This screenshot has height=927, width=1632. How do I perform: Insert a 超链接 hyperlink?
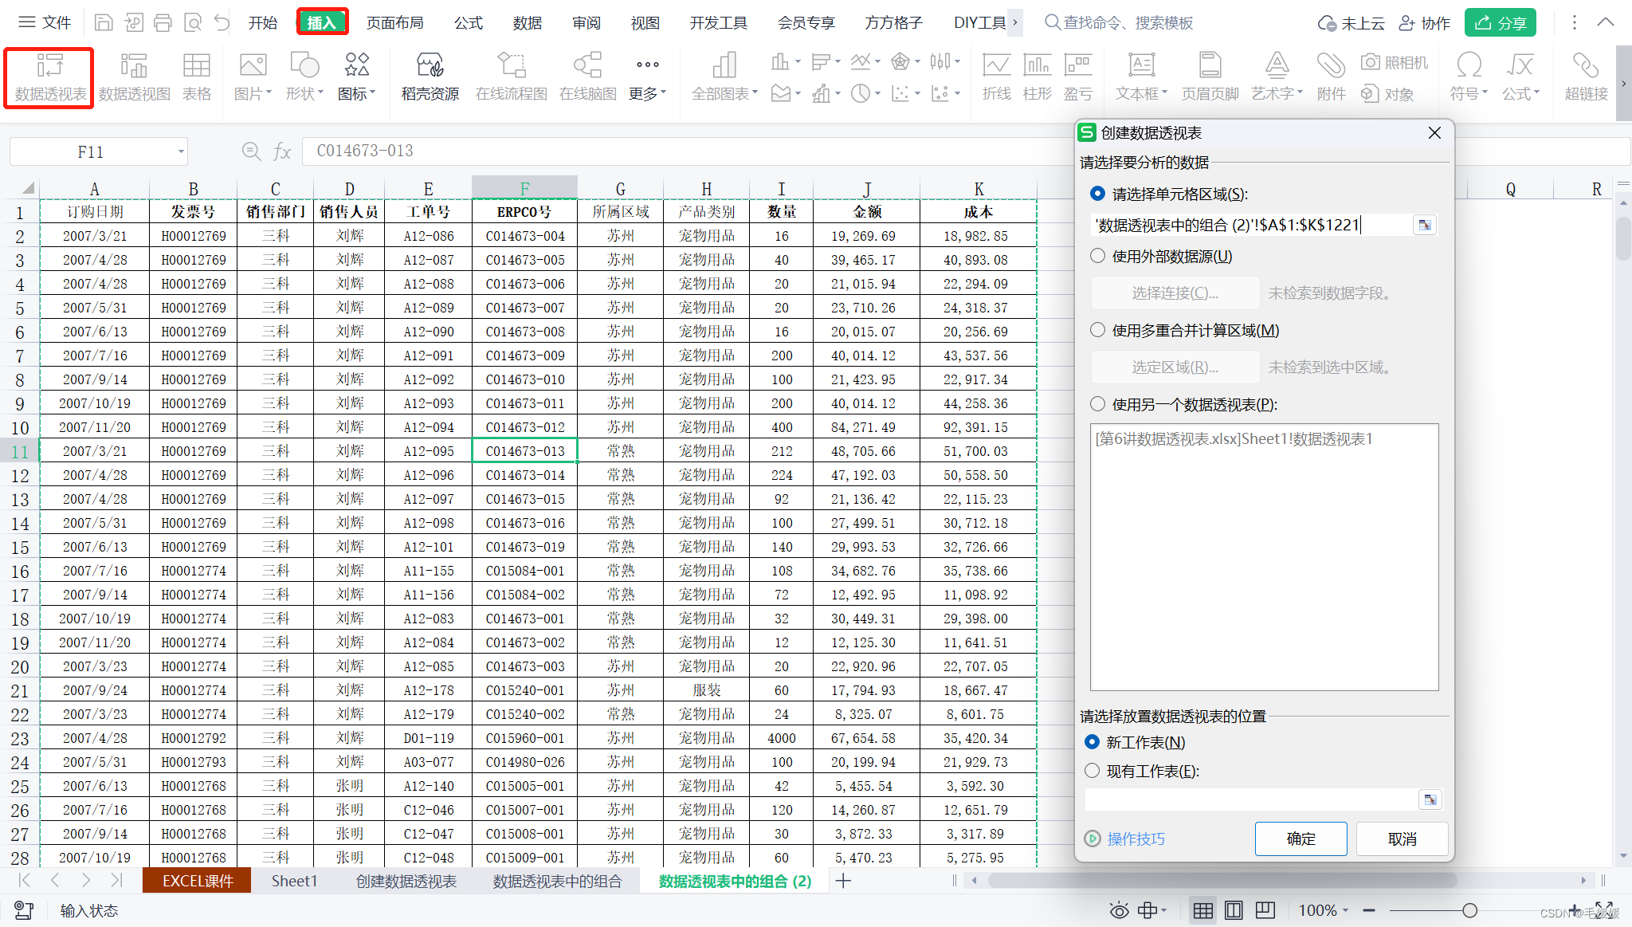coord(1586,77)
